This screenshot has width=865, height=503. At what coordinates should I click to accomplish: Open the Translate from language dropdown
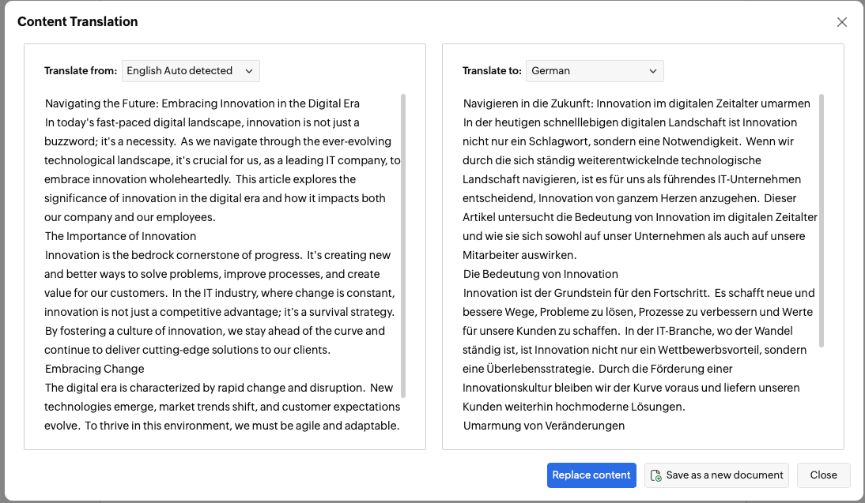tap(191, 71)
